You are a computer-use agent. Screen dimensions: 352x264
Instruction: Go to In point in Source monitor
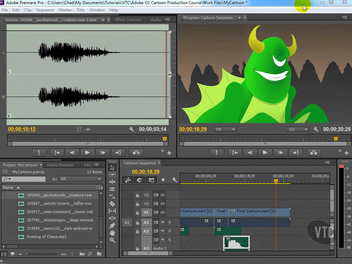click(57, 153)
